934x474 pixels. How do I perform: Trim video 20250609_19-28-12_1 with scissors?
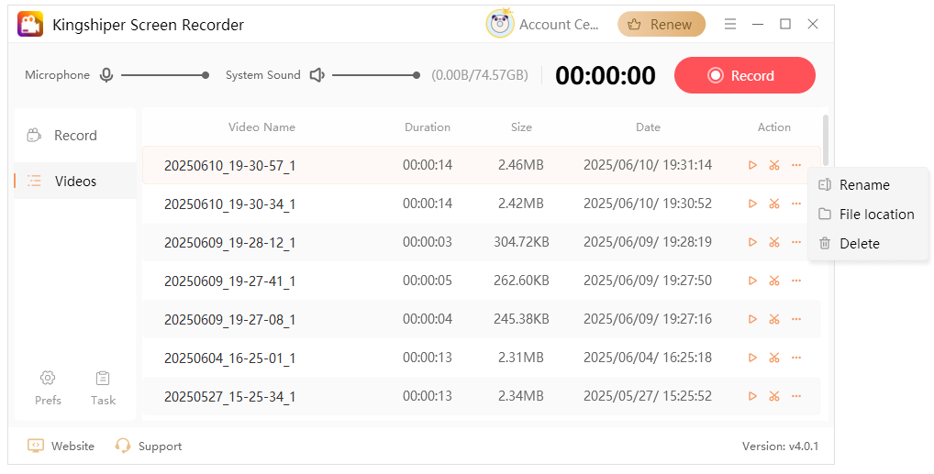click(773, 242)
